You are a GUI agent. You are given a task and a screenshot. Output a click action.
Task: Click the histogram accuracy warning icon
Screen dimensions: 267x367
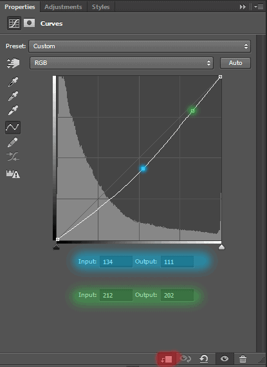coord(13,174)
